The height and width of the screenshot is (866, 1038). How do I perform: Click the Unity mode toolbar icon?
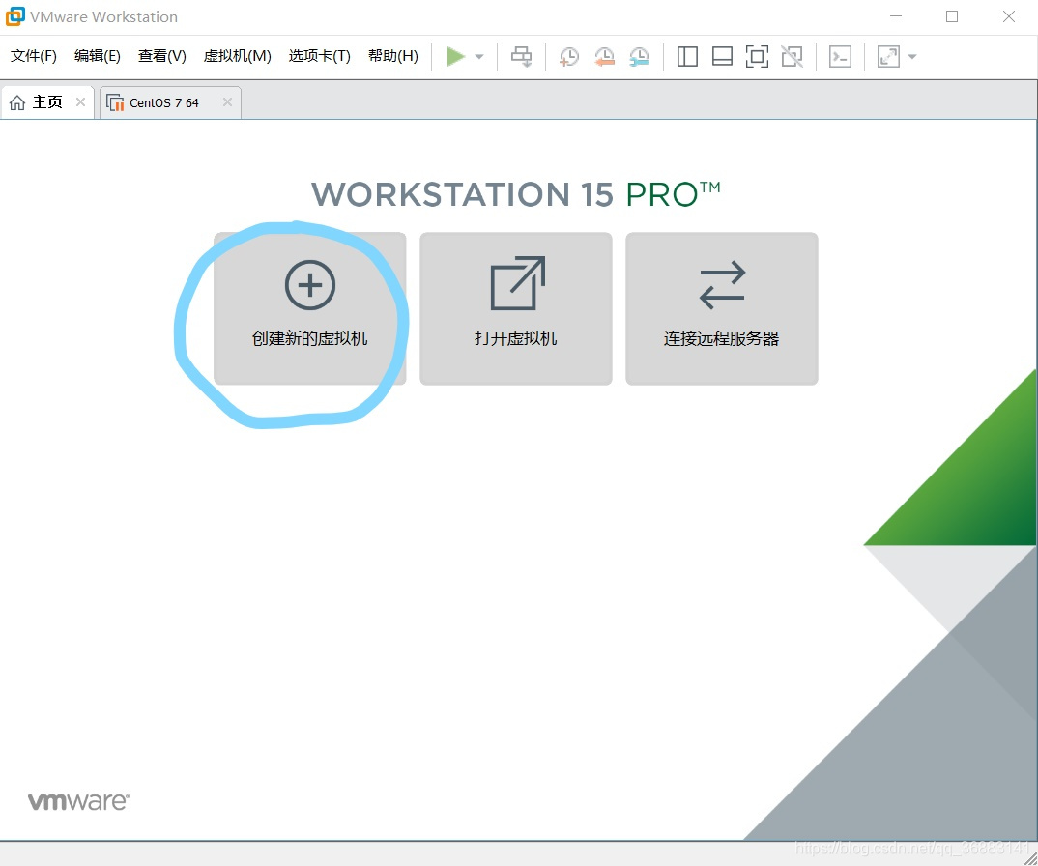tap(792, 56)
